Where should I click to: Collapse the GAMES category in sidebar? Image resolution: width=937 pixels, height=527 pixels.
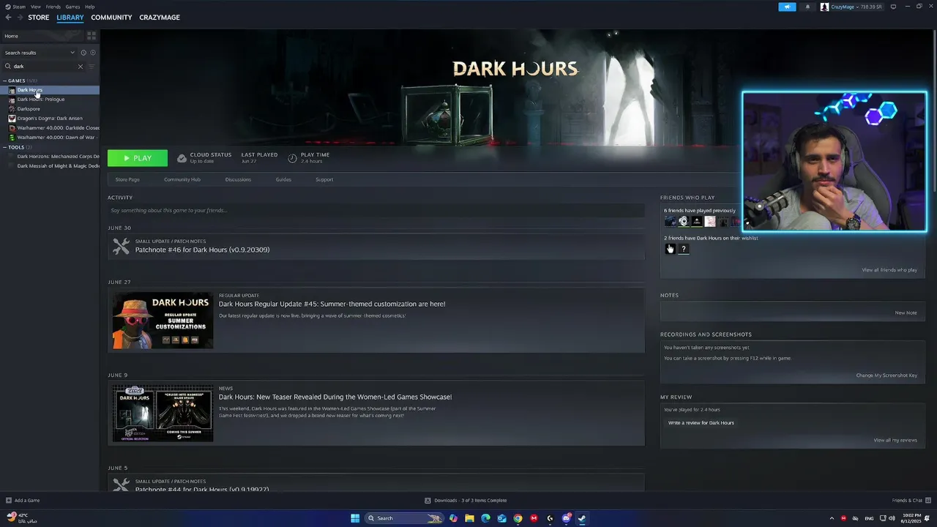pos(5,81)
